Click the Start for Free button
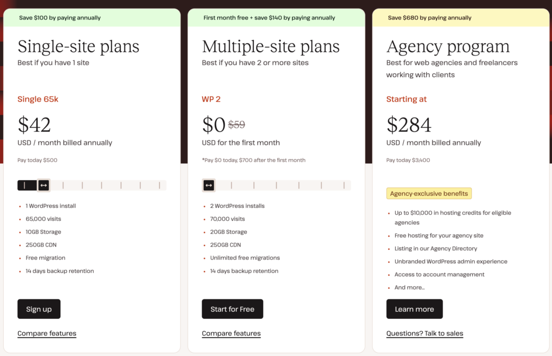This screenshot has width=552, height=356. tap(232, 309)
